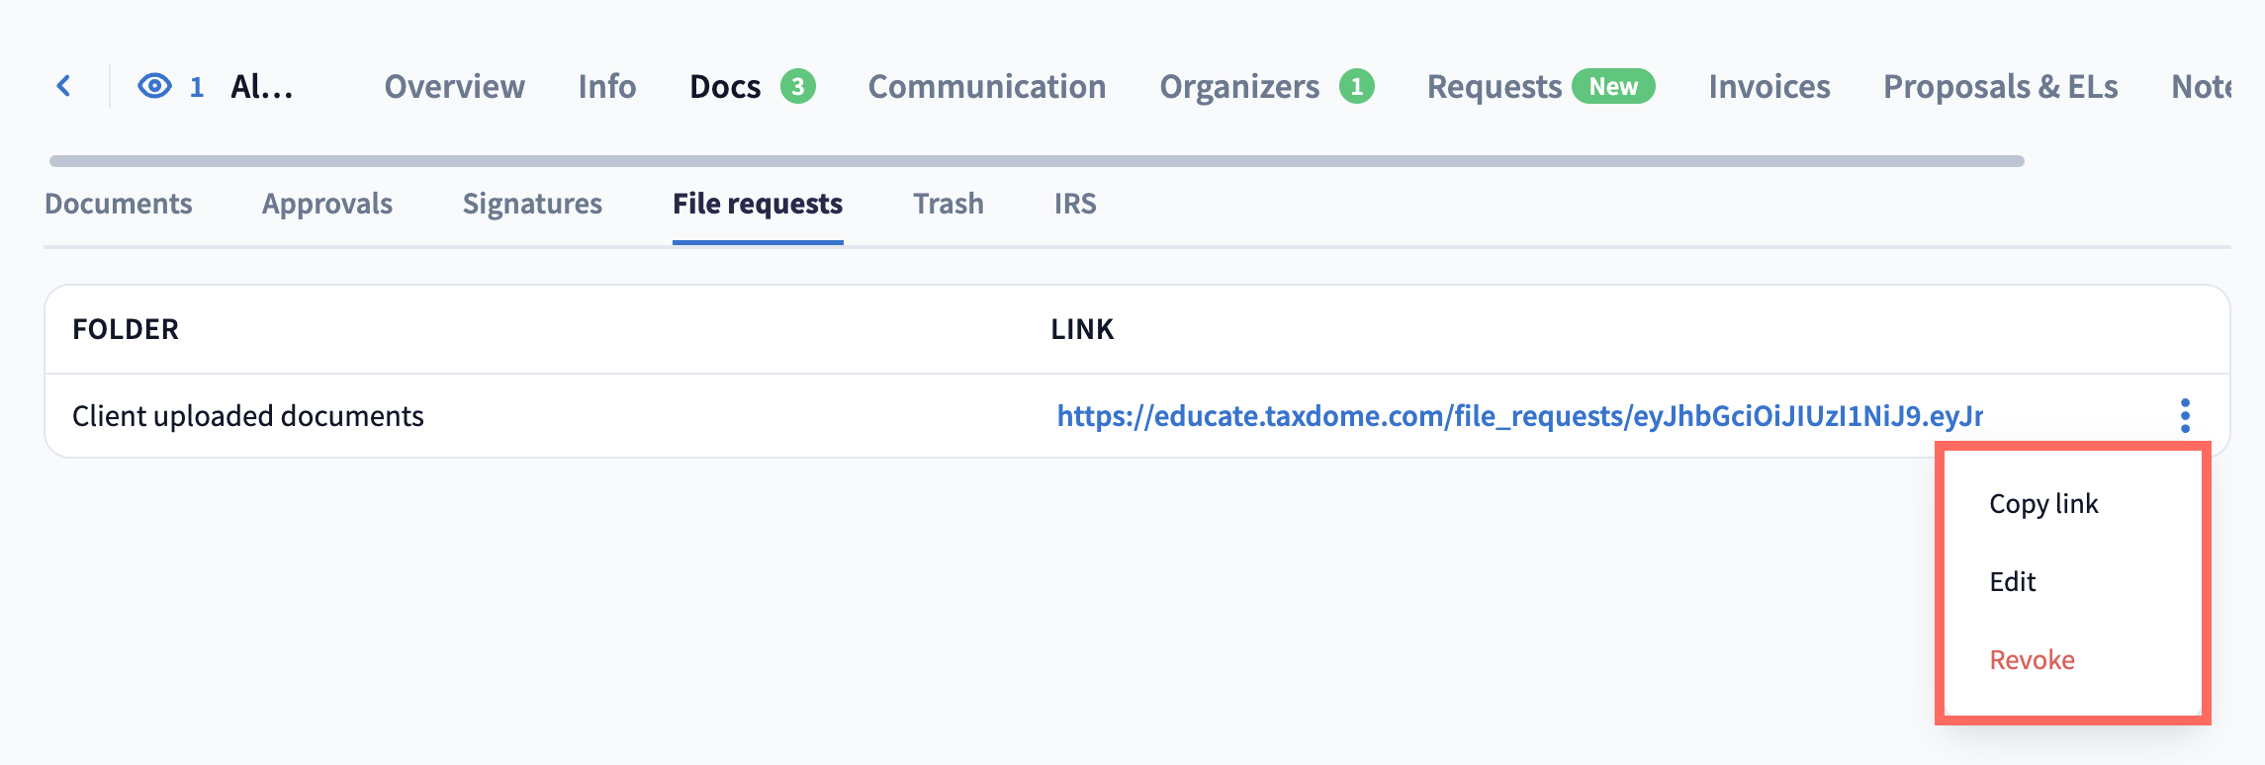This screenshot has width=2265, height=765.
Task: Switch to Approvals subtab
Action: [x=326, y=204]
